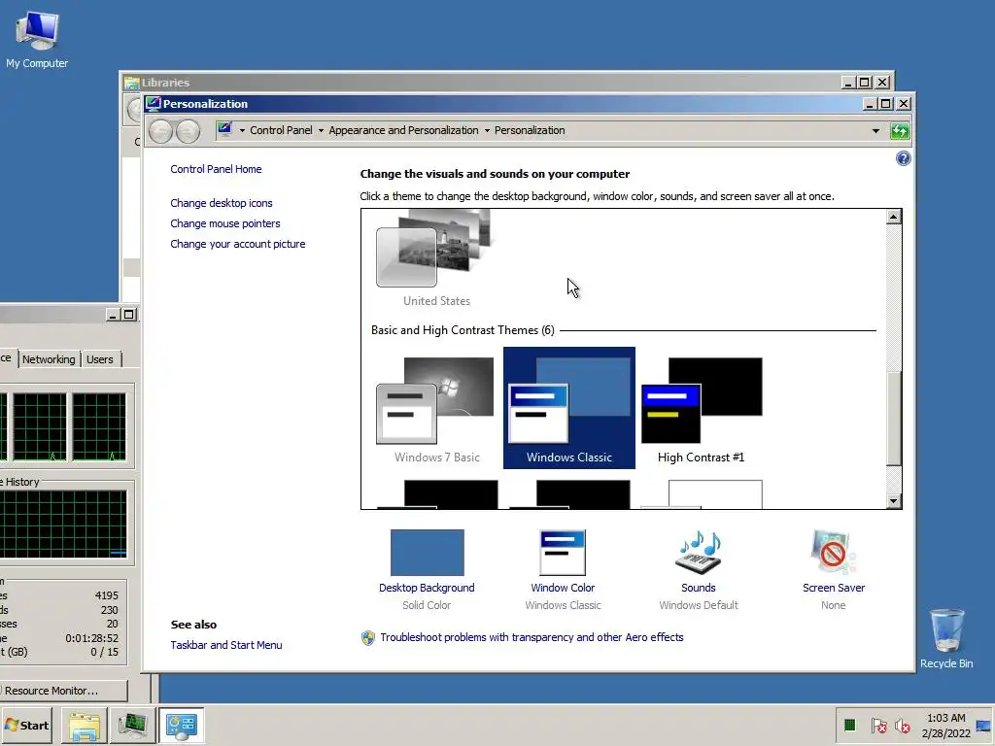Screen dimensions: 995x746
Task: Click the Aero troubleshoot shield icon
Action: (x=368, y=637)
